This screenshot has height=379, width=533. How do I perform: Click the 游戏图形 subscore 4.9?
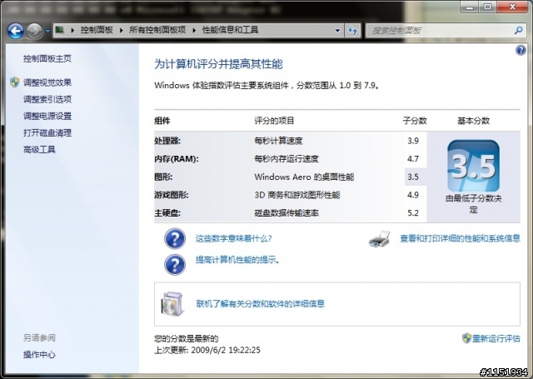413,195
